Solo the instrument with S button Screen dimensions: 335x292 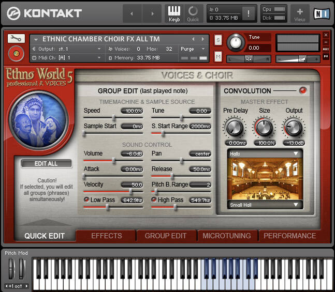coord(218,40)
